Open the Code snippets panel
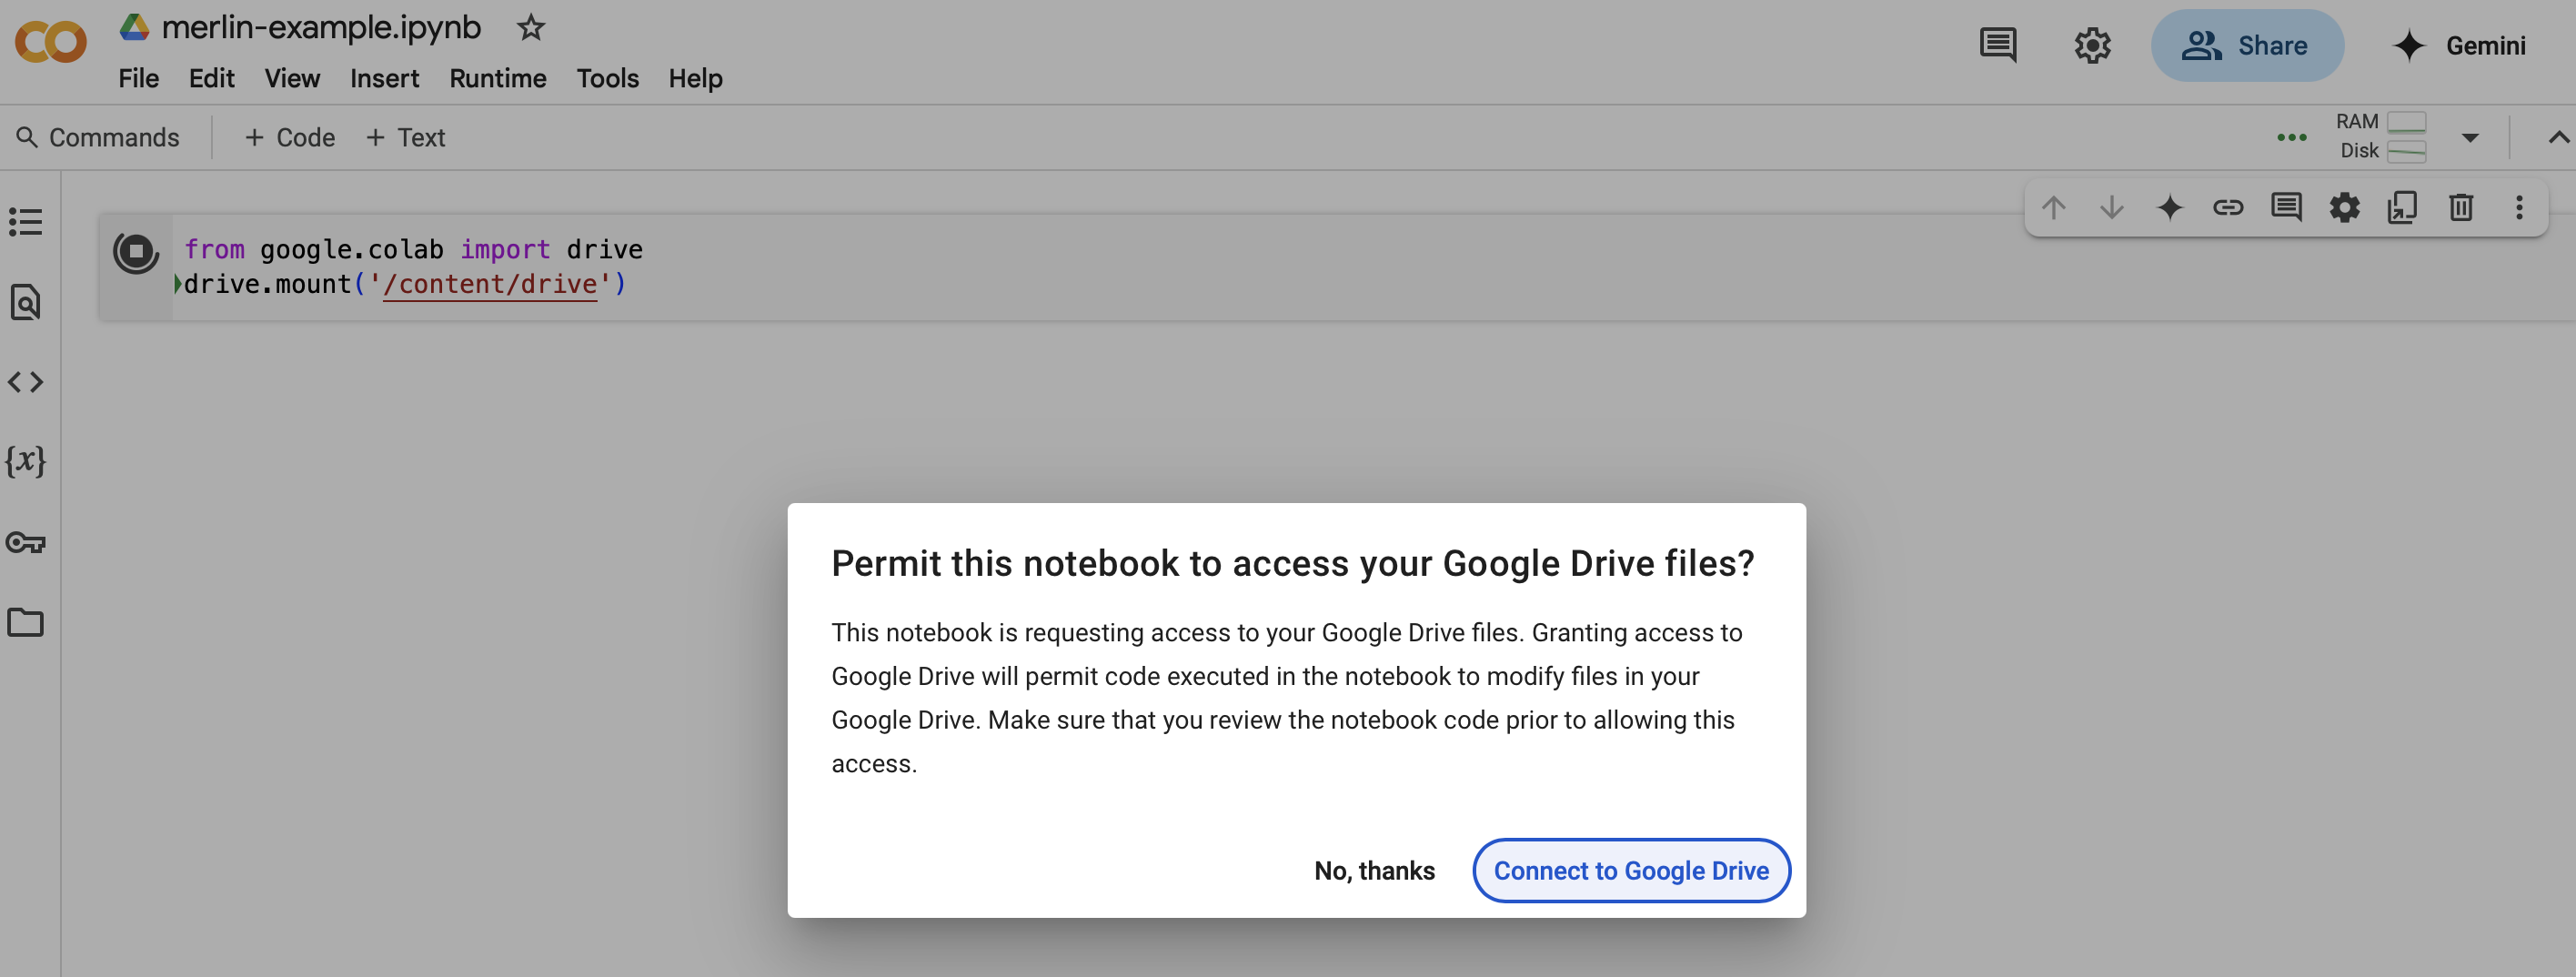Image resolution: width=2576 pixels, height=977 pixels. tap(26, 381)
